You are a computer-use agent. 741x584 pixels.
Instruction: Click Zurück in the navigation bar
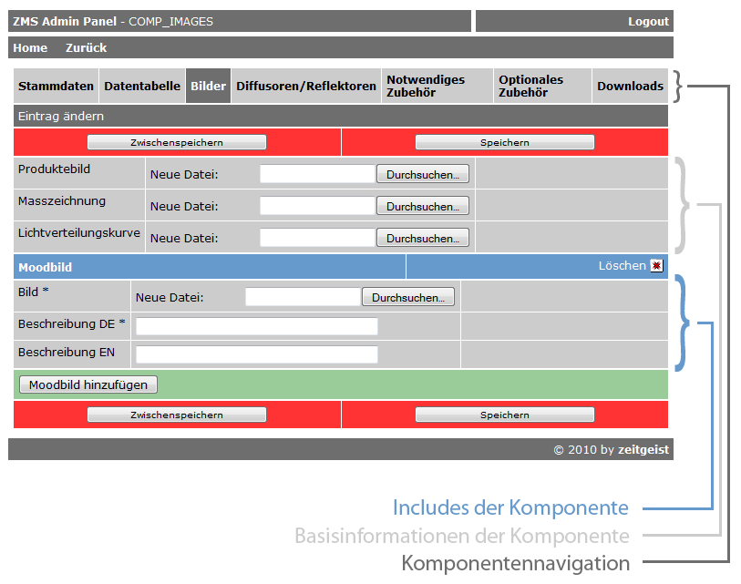(85, 47)
